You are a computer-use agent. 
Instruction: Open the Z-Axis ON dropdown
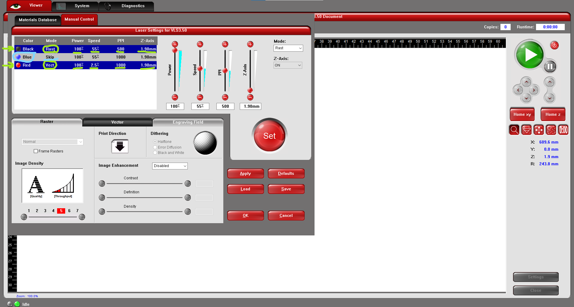click(x=288, y=65)
